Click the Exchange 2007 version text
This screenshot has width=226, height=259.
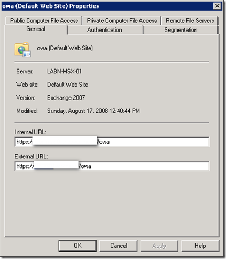pyautogui.click(x=66, y=98)
